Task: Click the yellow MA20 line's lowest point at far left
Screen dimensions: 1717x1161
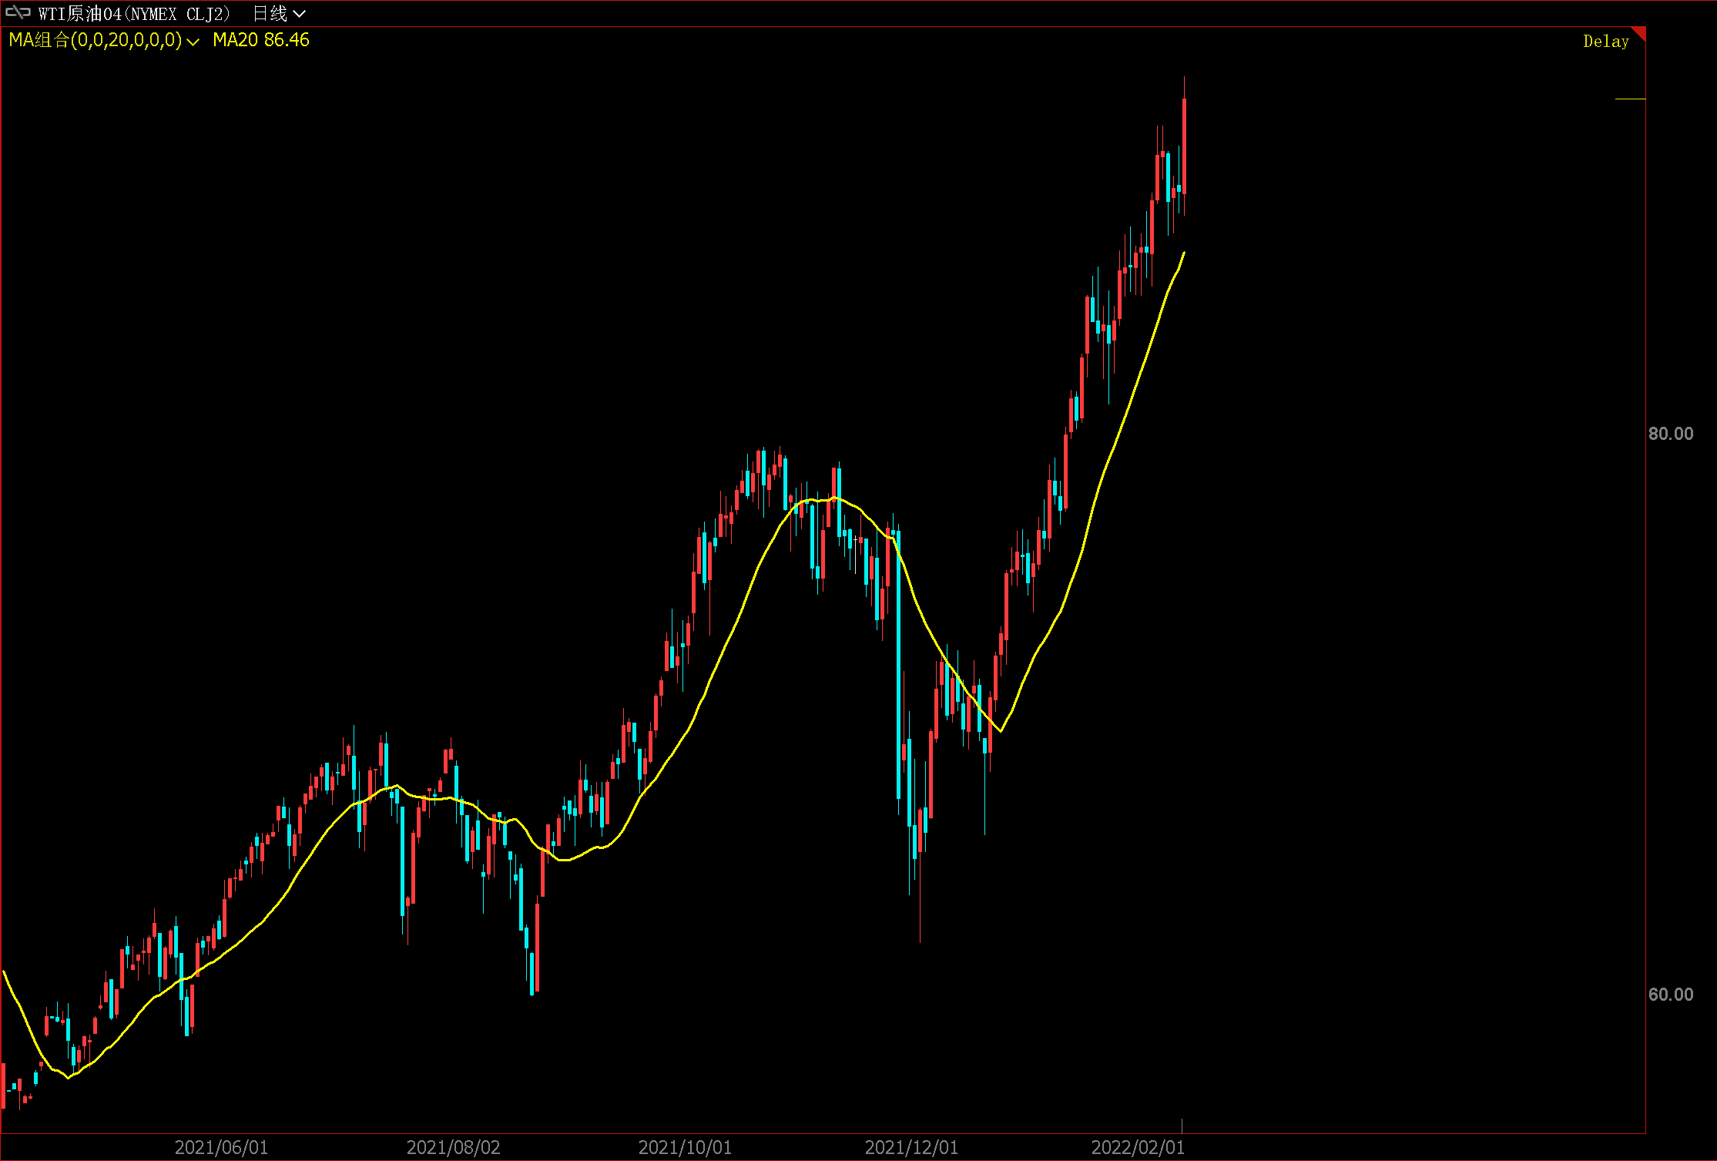Action: pyautogui.click(x=68, y=1077)
